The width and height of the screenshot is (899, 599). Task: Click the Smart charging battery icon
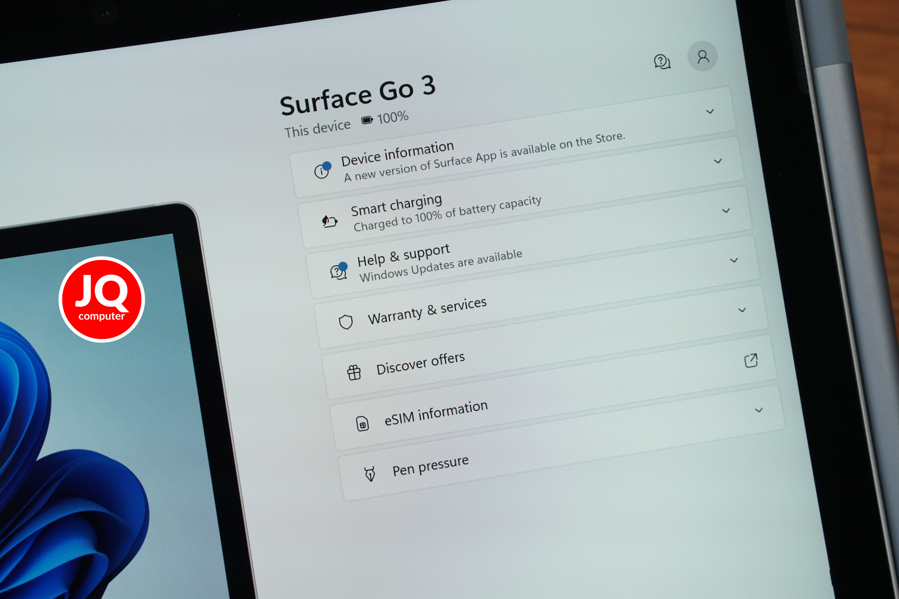(x=329, y=221)
